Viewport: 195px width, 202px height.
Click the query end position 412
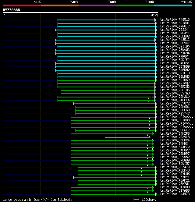point(154,15)
